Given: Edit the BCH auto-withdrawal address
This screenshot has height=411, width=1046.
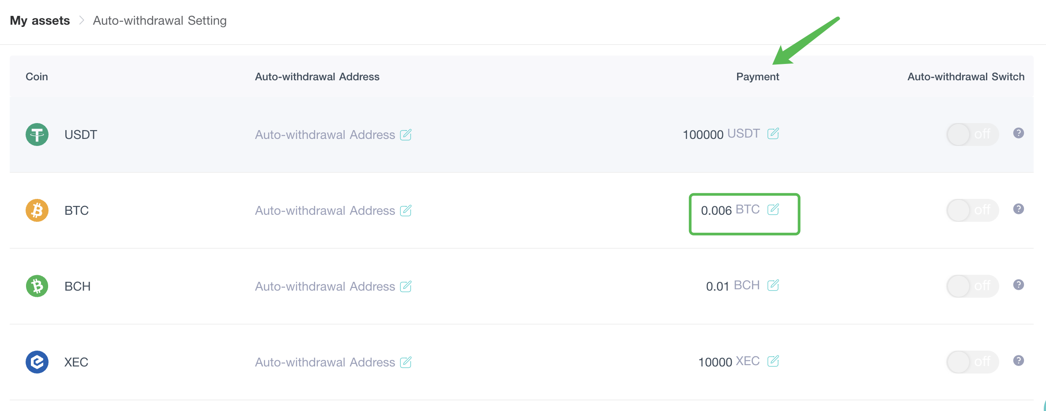Looking at the screenshot, I should 406,286.
